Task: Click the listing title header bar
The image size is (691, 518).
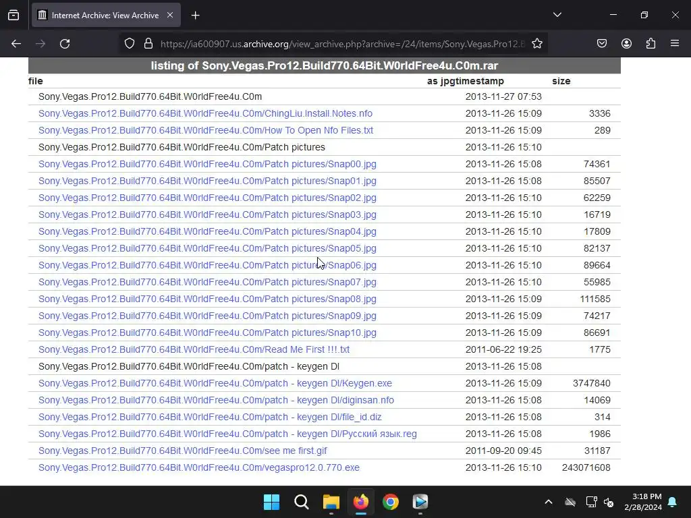Action: pos(325,65)
